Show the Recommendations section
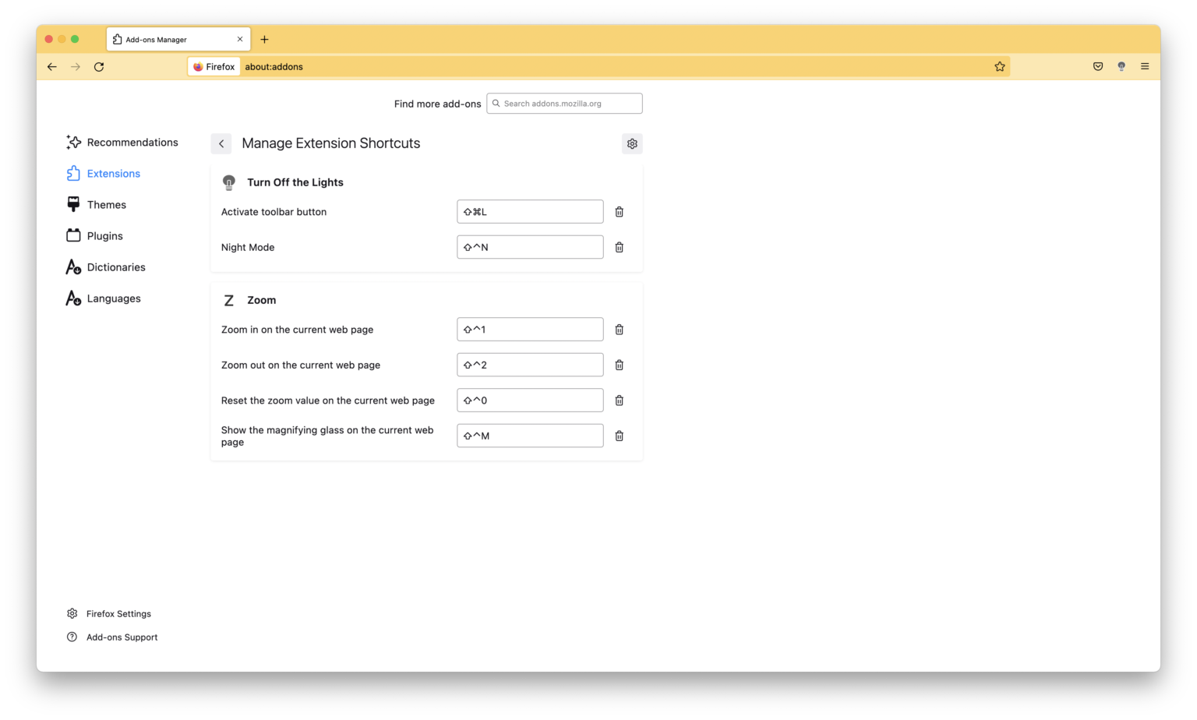Image resolution: width=1197 pixels, height=720 pixels. pyautogui.click(x=132, y=142)
